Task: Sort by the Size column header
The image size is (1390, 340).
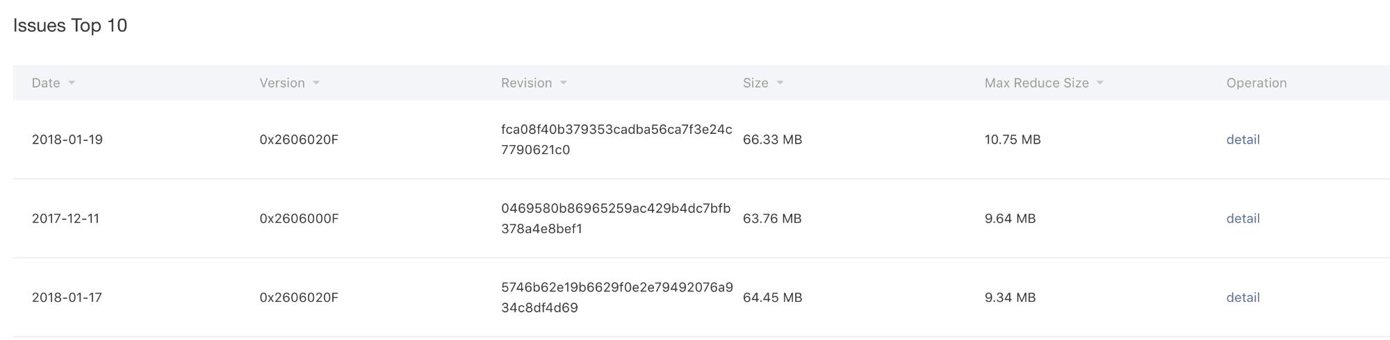Action: point(755,83)
